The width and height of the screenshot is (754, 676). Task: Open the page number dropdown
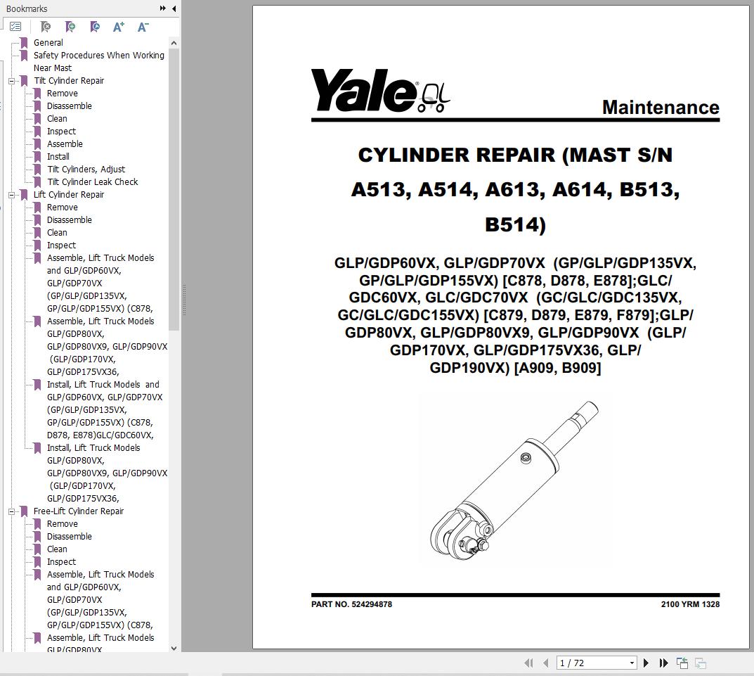coord(632,663)
